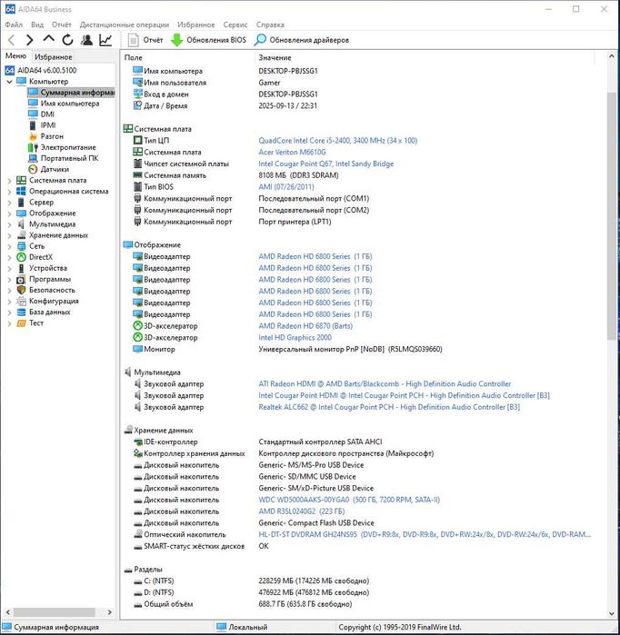This screenshot has width=620, height=635.
Task: Click right arrow of sidebar horizontal scrollbar
Action: click(x=109, y=612)
